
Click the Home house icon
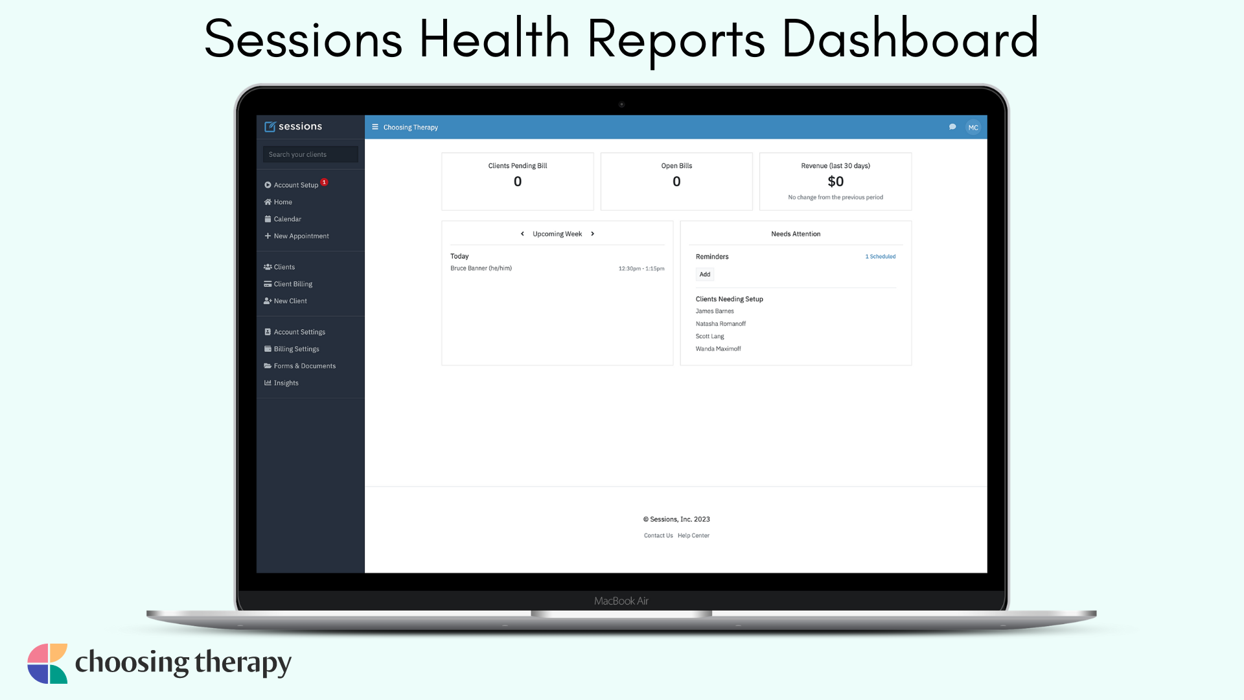click(268, 202)
